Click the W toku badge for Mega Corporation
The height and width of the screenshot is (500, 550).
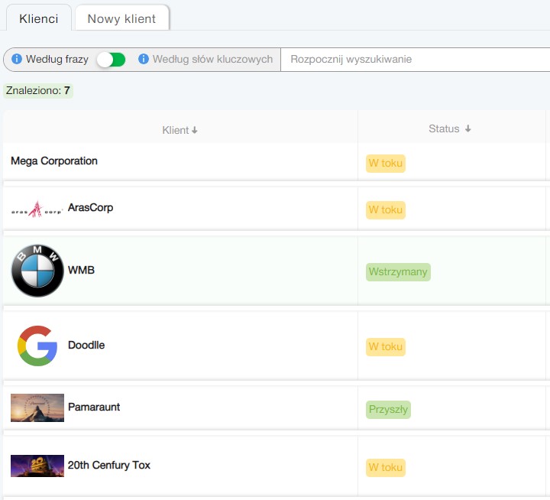click(385, 163)
